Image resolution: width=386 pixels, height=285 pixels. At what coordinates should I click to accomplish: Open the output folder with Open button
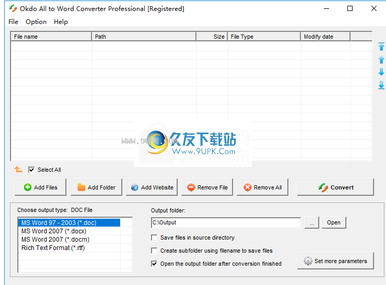point(334,222)
